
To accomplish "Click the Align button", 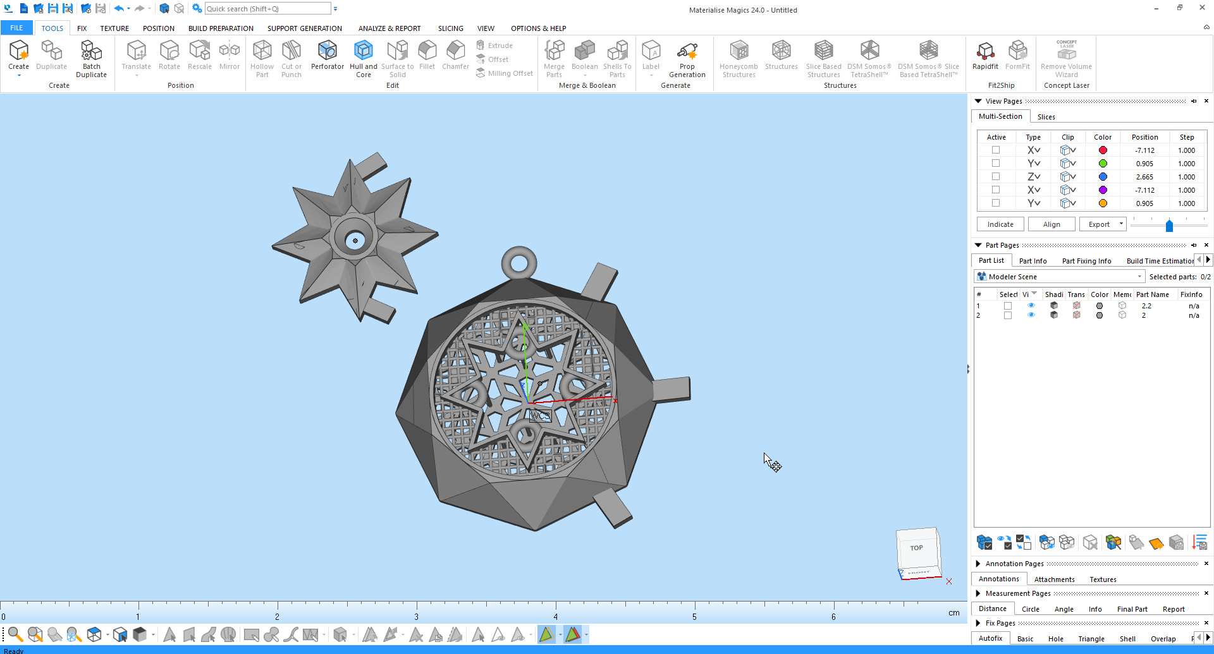I will (1052, 224).
